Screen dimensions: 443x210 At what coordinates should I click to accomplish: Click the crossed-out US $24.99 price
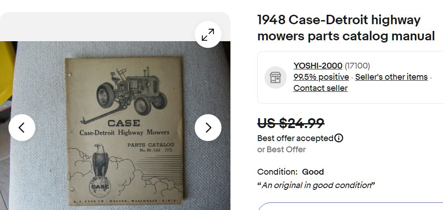coord(290,123)
